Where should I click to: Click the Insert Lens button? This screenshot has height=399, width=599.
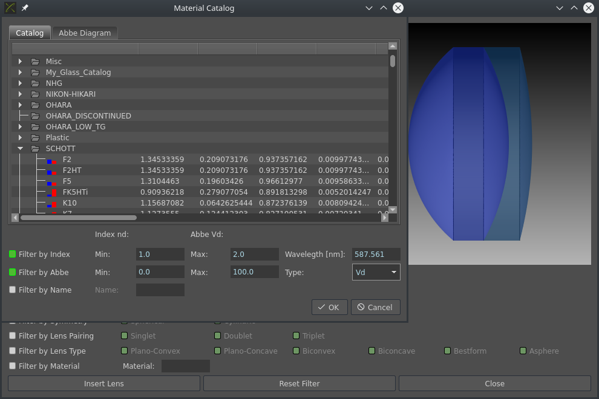pos(104,383)
